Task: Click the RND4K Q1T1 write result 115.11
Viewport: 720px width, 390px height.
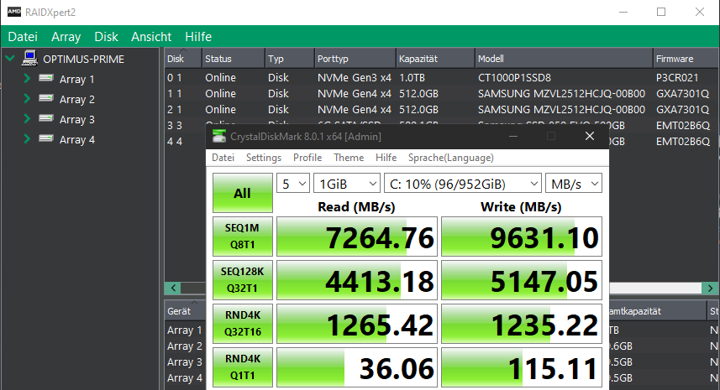Action: point(522,367)
